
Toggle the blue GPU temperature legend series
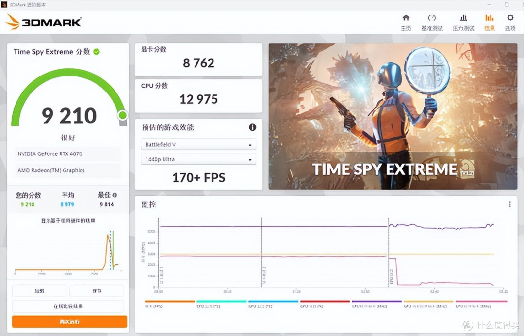pyautogui.click(x=273, y=304)
